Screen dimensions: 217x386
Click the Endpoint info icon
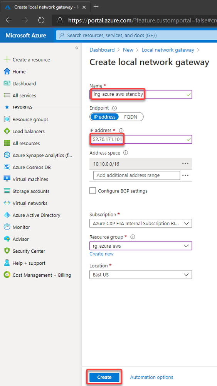(114, 108)
